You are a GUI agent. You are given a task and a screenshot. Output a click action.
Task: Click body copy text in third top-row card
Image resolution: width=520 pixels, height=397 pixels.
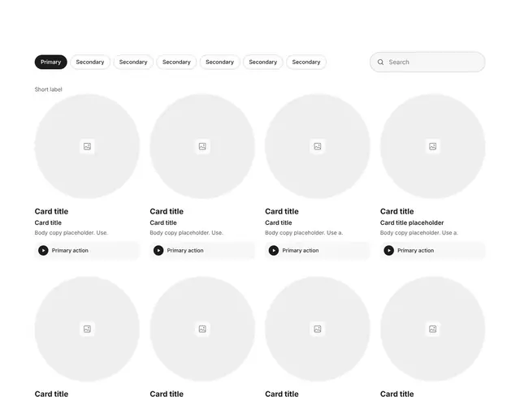point(304,233)
